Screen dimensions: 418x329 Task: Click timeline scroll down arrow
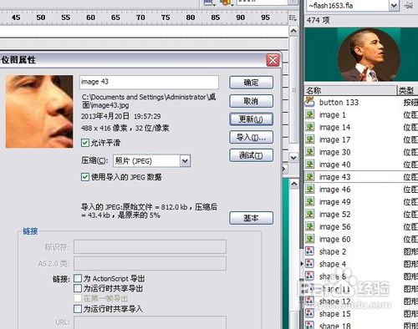click(293, 158)
